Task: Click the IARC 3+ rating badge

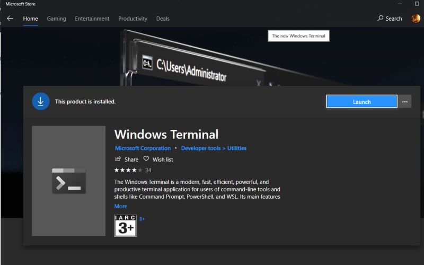Action: click(126, 226)
